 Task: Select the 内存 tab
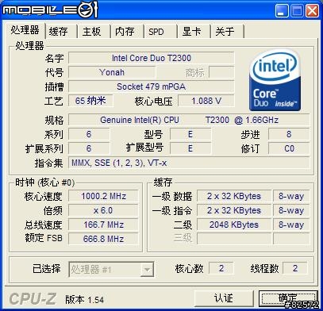click(x=126, y=32)
